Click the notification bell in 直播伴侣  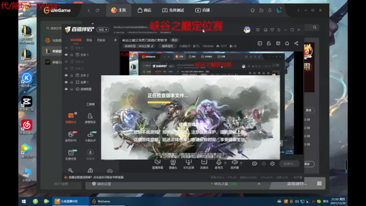[x=287, y=43]
